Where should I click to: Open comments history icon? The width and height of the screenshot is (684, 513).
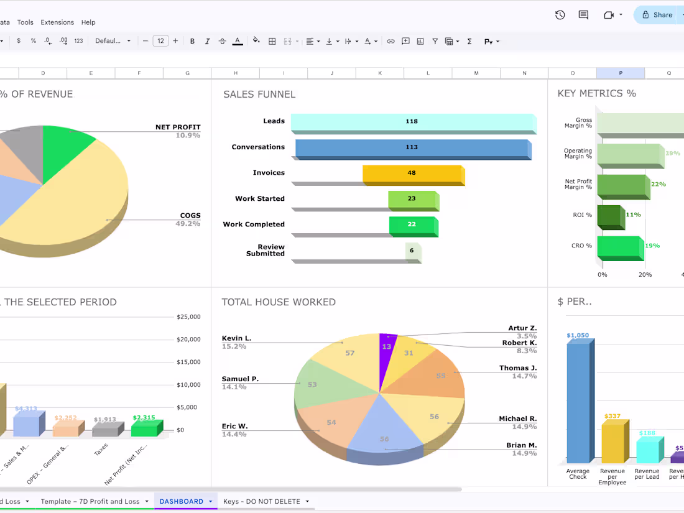point(583,15)
